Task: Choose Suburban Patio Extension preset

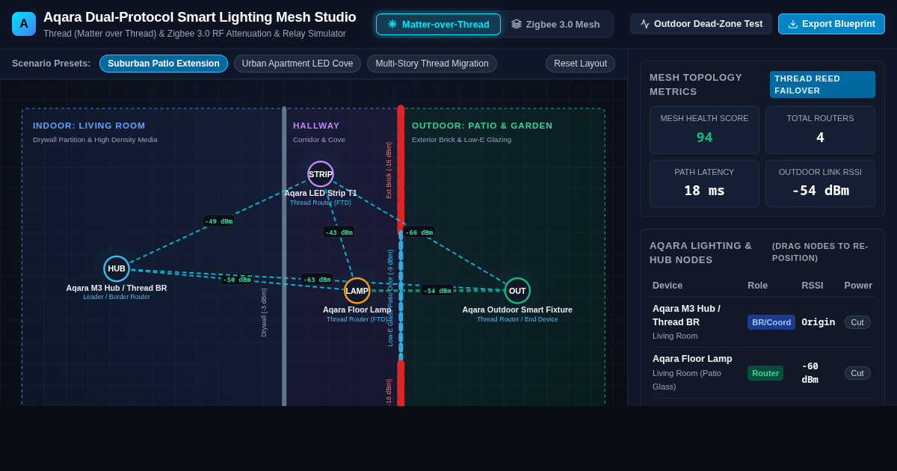Action: (164, 64)
